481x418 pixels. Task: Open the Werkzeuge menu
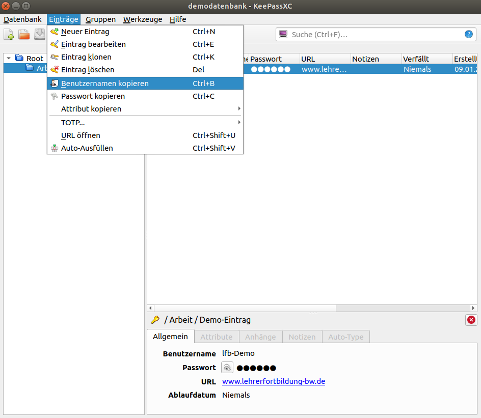point(143,19)
